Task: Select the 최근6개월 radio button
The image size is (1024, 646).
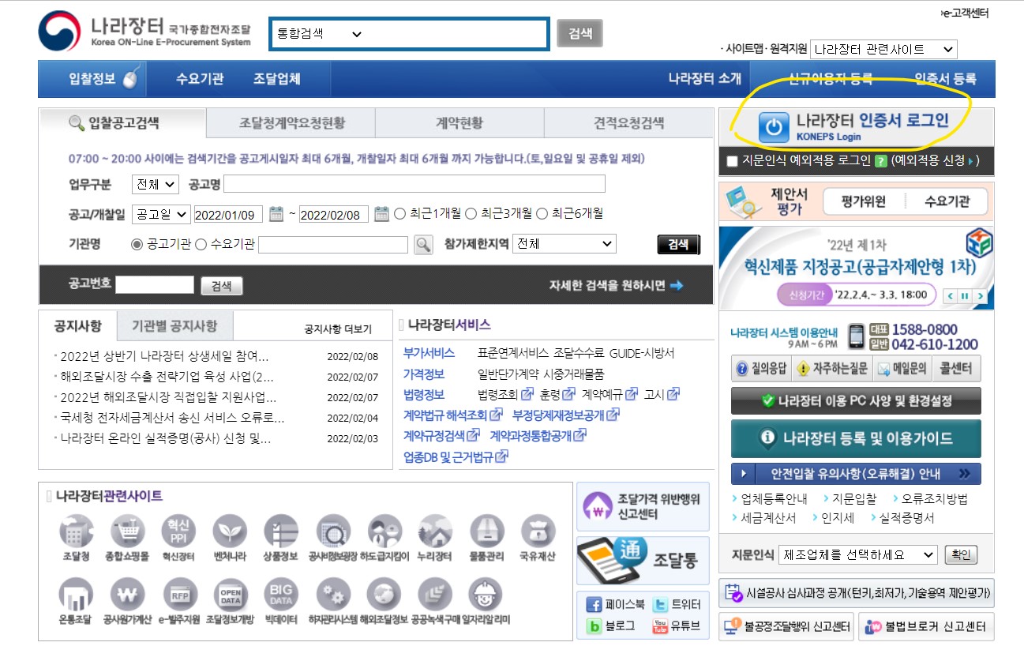Action: click(x=542, y=213)
